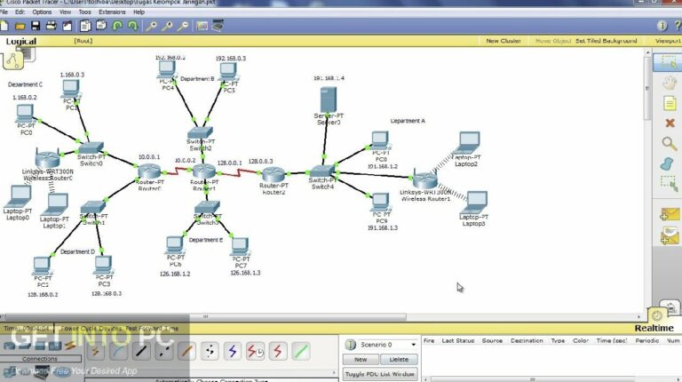
Task: Click the Zoom In magnifier icon
Action: [x=151, y=26]
